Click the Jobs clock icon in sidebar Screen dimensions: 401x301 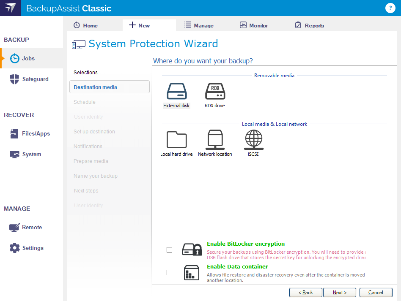click(x=14, y=58)
